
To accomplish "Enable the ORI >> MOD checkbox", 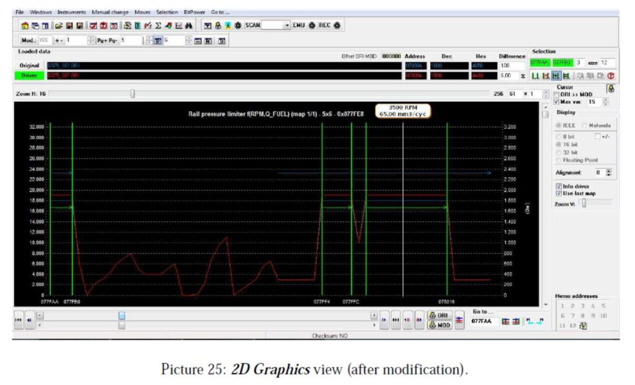I will 556,94.
